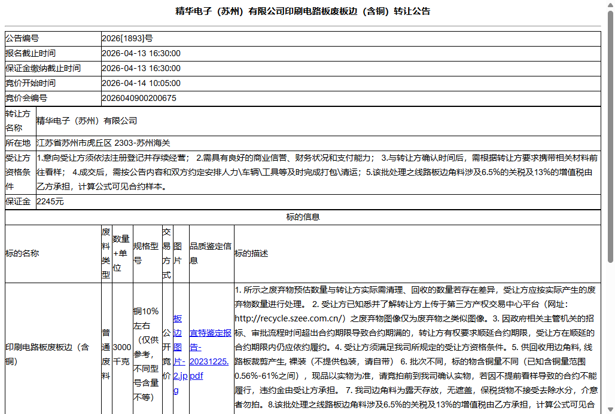Click the 保证金 label cell
The image size is (615, 414).
point(20,202)
